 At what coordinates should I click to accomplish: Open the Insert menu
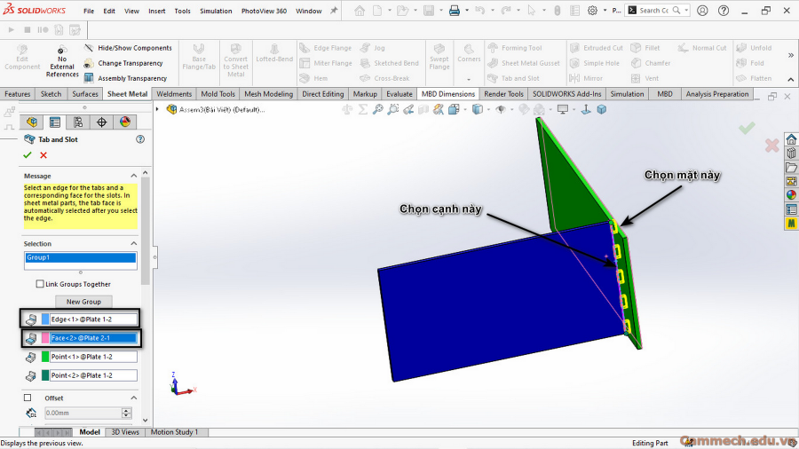[x=157, y=11]
